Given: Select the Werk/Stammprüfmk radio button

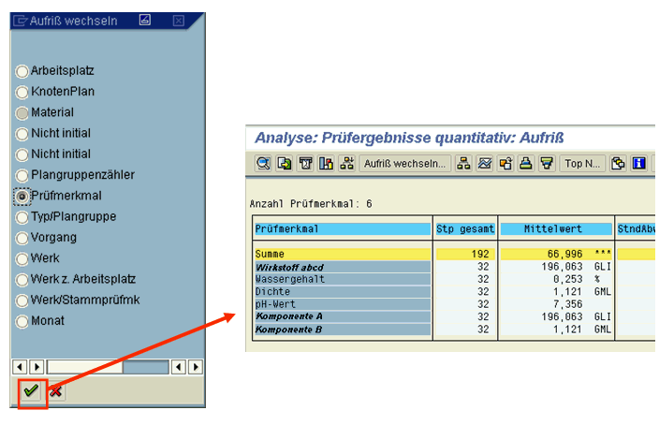Looking at the screenshot, I should pos(22,300).
